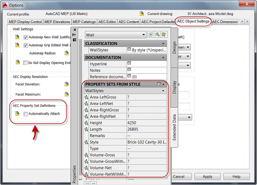This screenshot has height=185, width=257.
Task: Open the Notes worksheet icon
Action: [129, 70]
